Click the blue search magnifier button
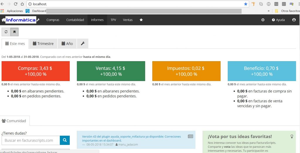 pos(65,140)
